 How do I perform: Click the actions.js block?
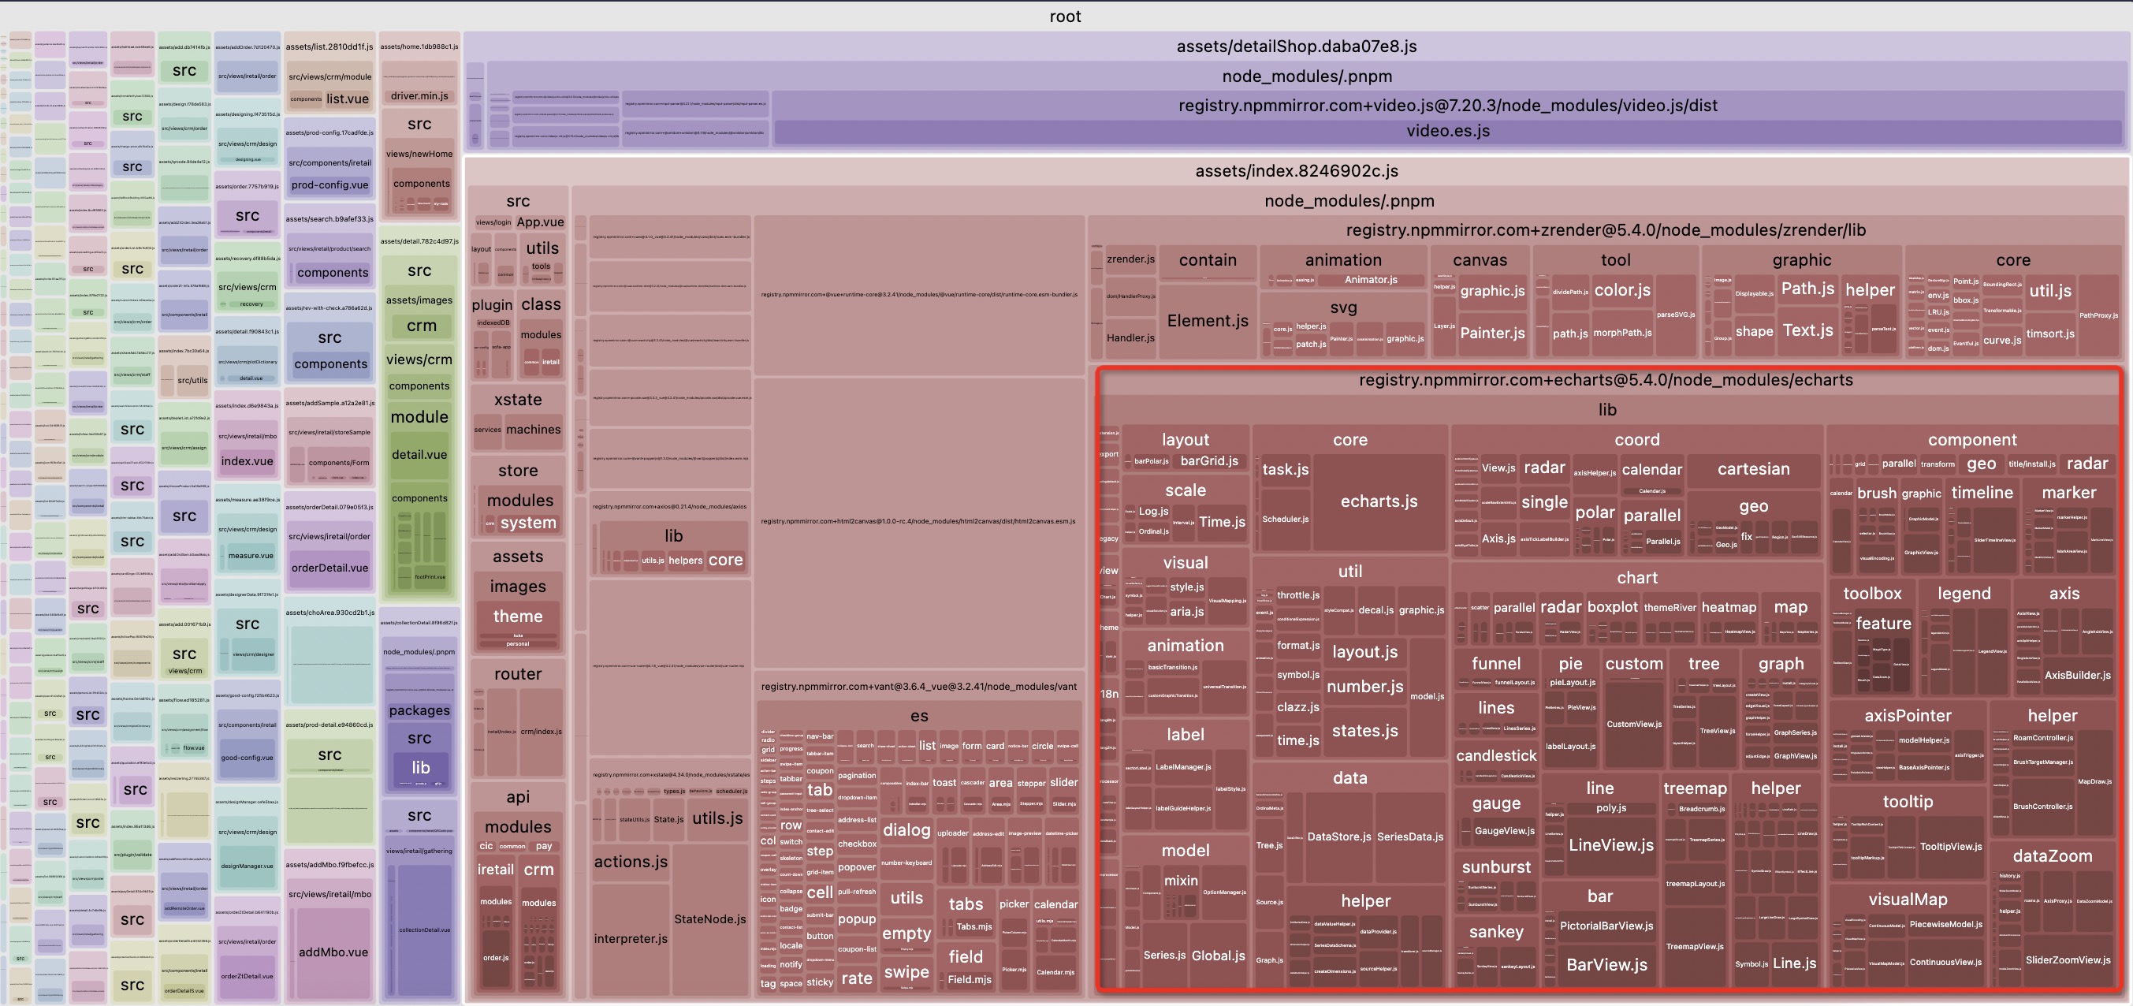coord(630,862)
